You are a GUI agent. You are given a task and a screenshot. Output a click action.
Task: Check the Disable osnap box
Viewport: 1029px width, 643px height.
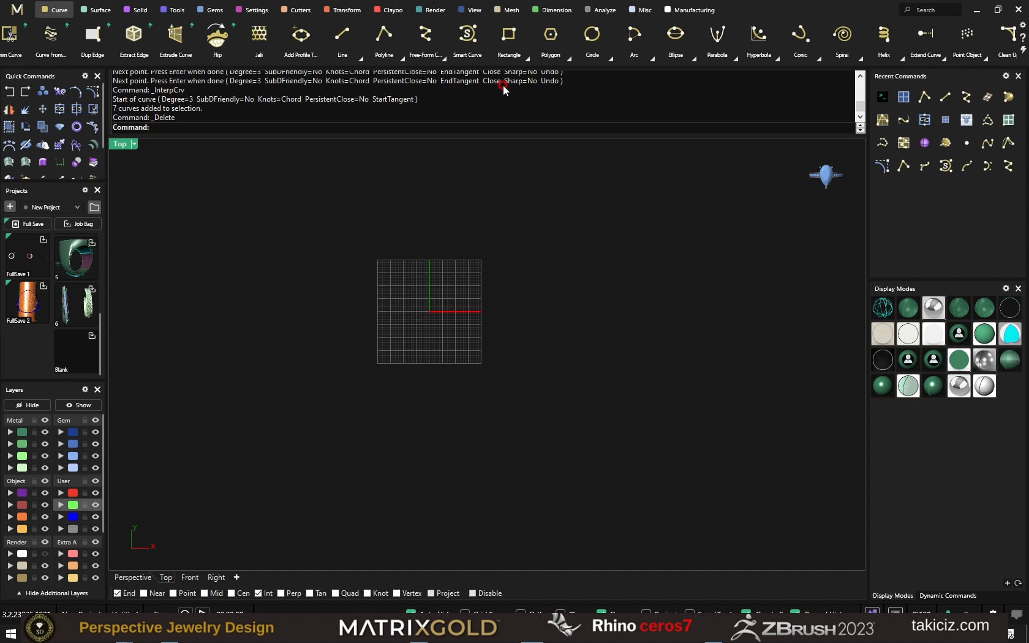(472, 593)
